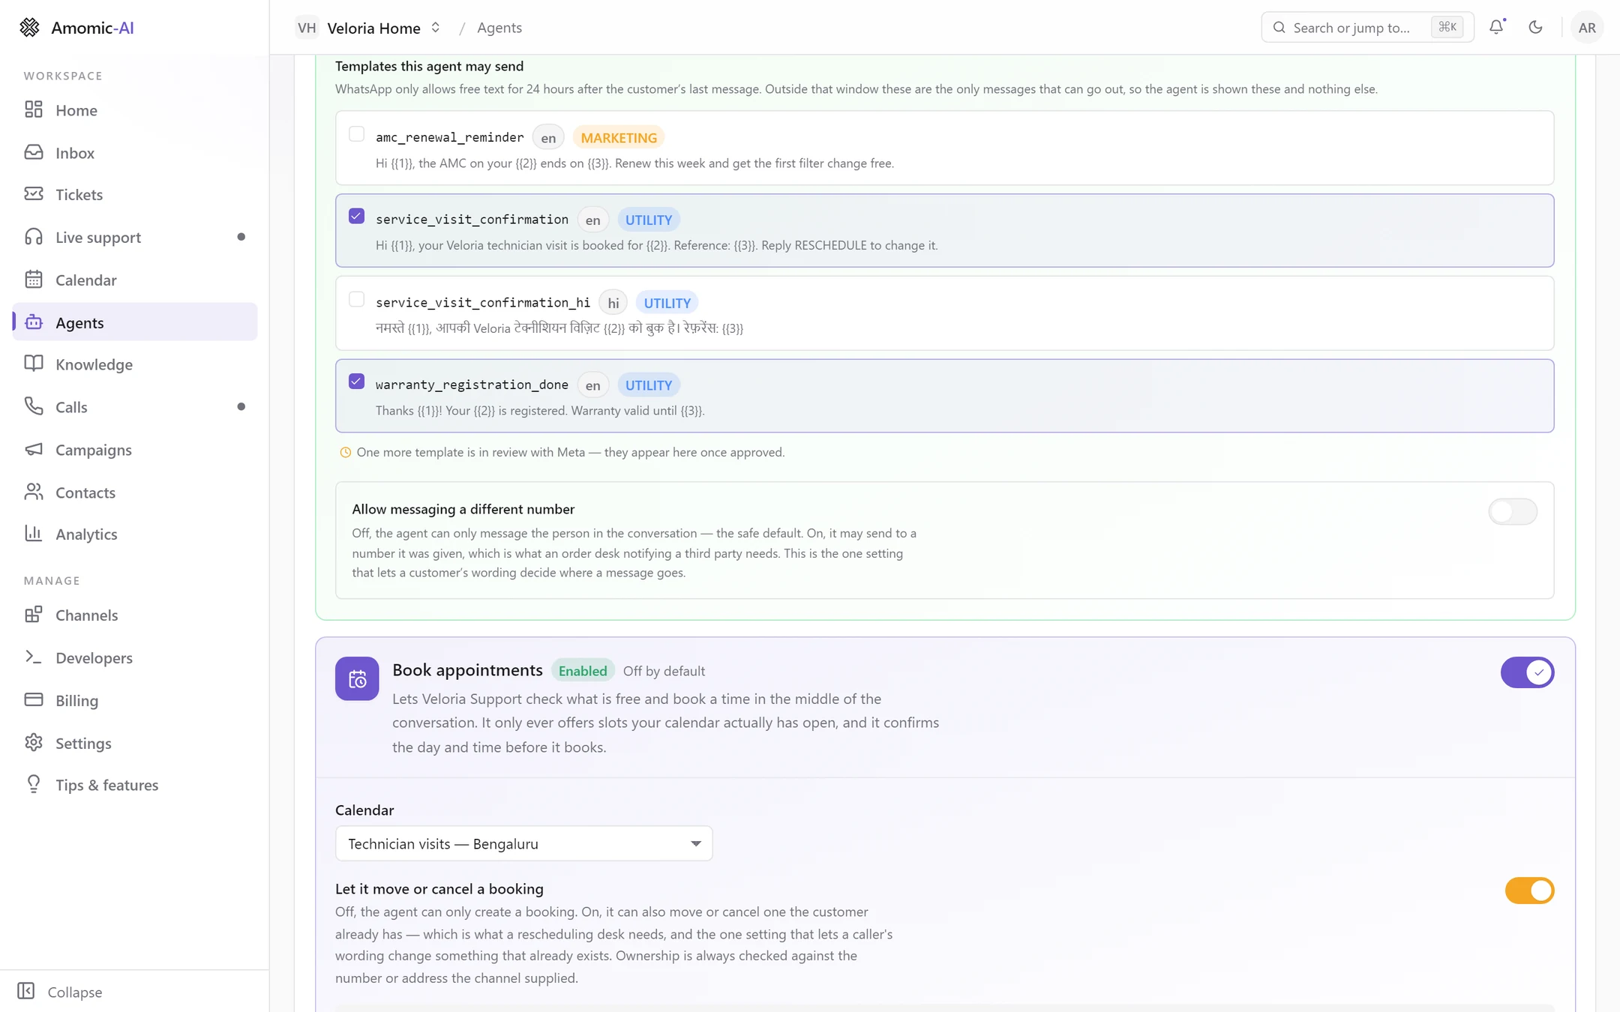Check the service_visit_confirmation_hi template checkbox
1620x1012 pixels.
coord(357,299)
